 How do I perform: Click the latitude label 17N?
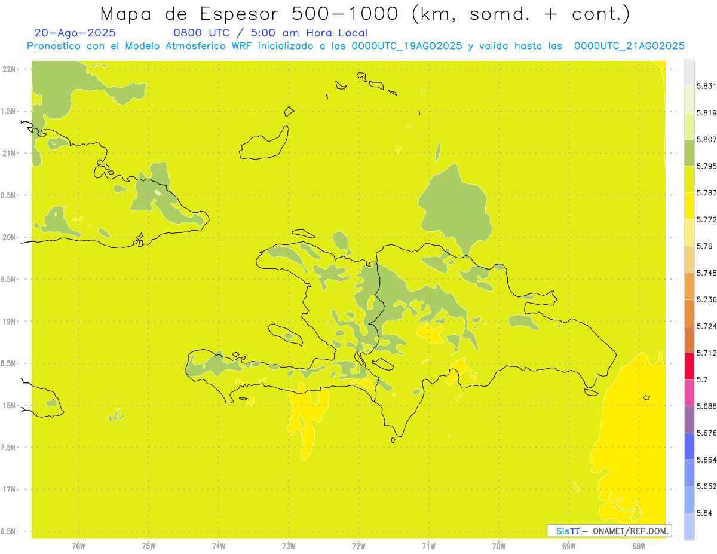coord(10,489)
